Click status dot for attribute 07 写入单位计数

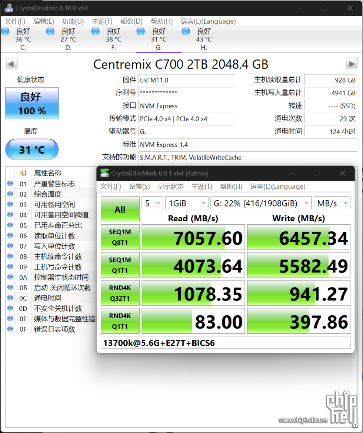point(10,246)
